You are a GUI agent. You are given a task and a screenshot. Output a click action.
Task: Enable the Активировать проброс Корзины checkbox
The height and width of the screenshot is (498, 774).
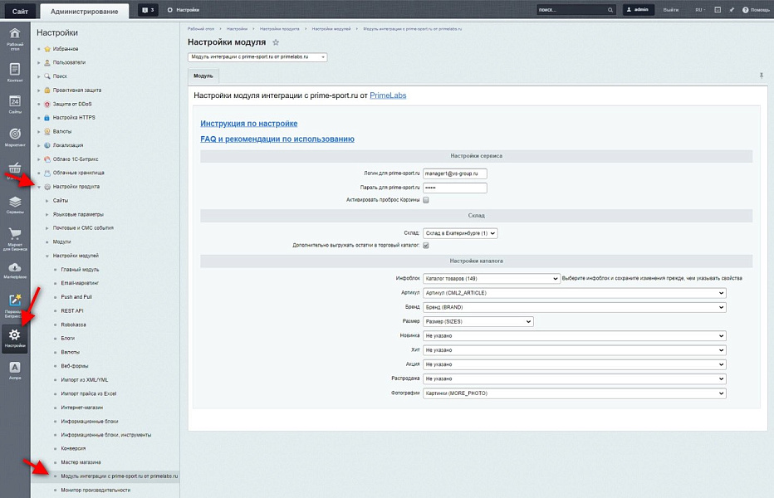pos(426,200)
